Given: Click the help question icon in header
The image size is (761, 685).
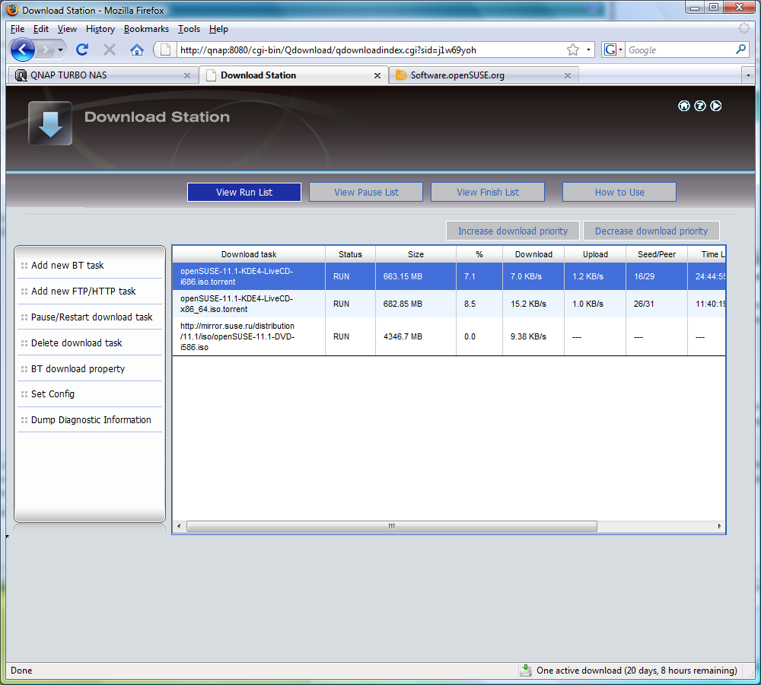Looking at the screenshot, I should point(700,106).
